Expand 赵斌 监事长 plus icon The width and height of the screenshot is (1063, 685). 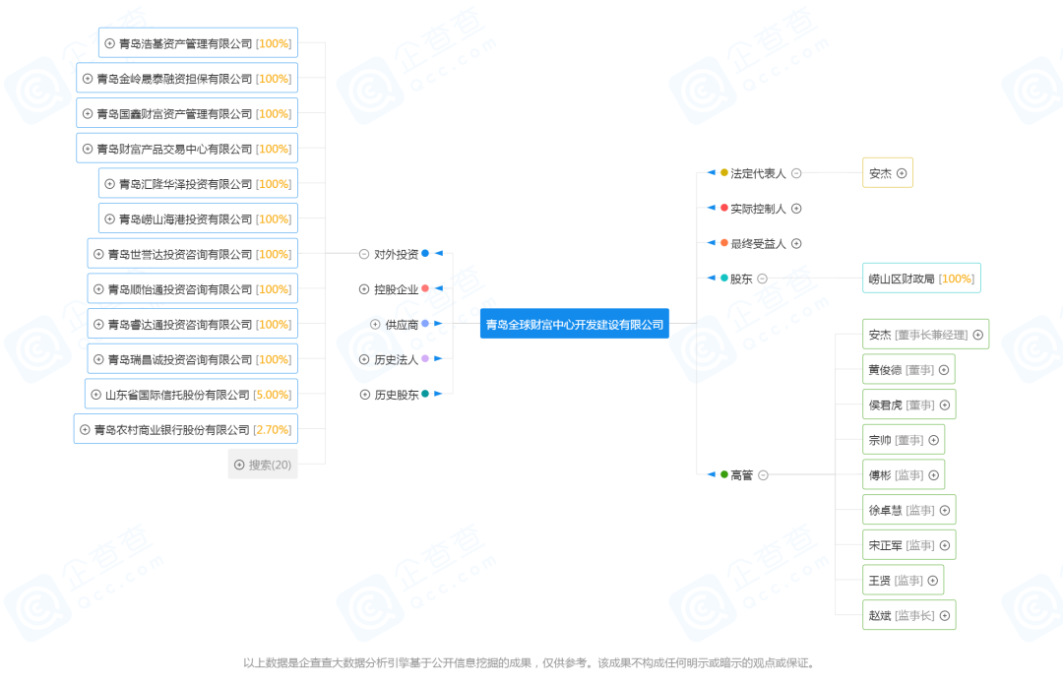coord(944,616)
